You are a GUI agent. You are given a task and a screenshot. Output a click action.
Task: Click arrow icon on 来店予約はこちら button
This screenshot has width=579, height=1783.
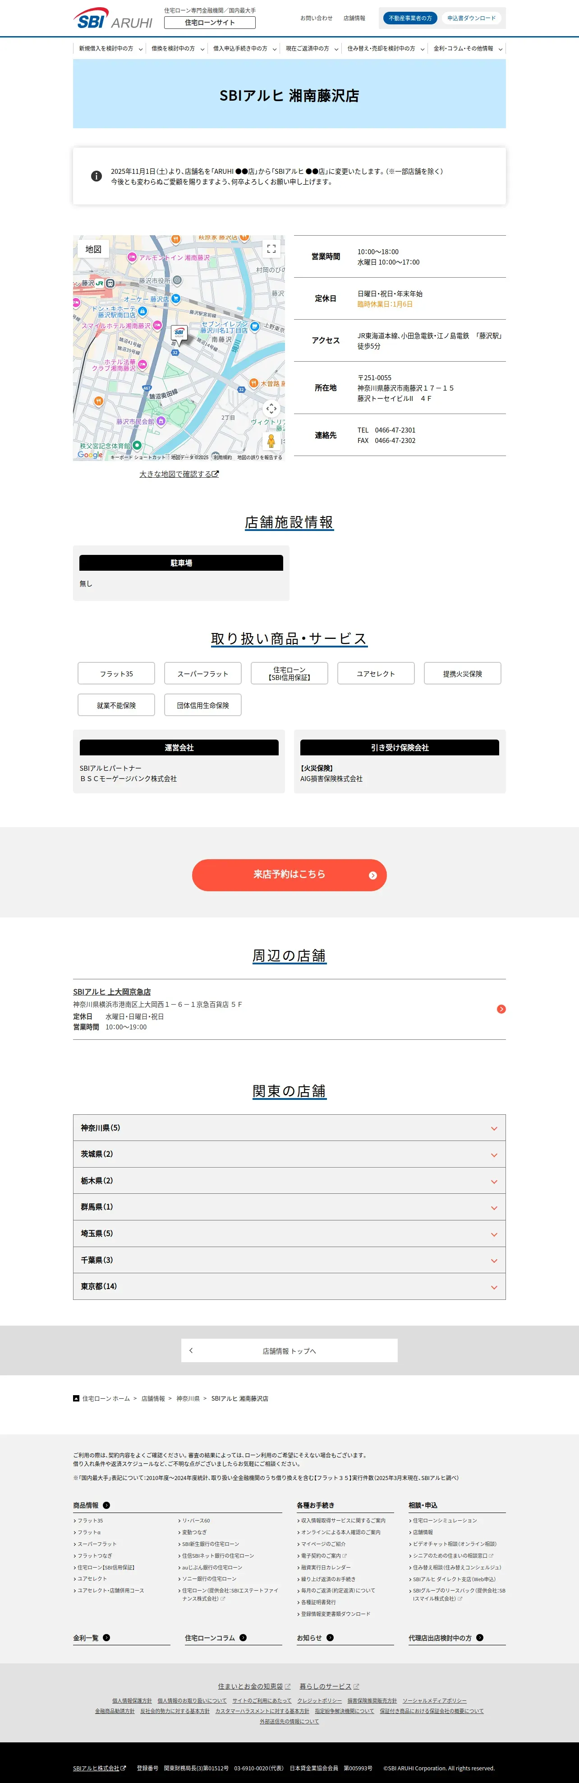(x=372, y=875)
